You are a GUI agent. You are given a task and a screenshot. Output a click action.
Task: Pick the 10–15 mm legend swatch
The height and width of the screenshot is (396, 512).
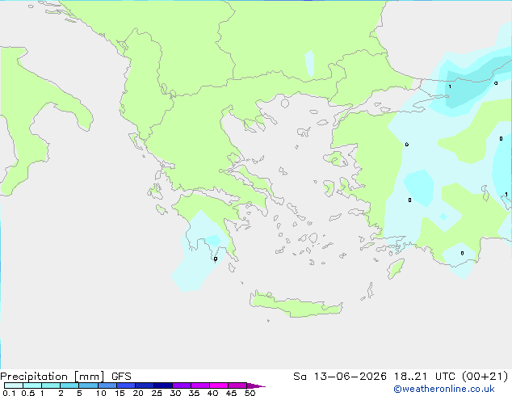coord(107,385)
